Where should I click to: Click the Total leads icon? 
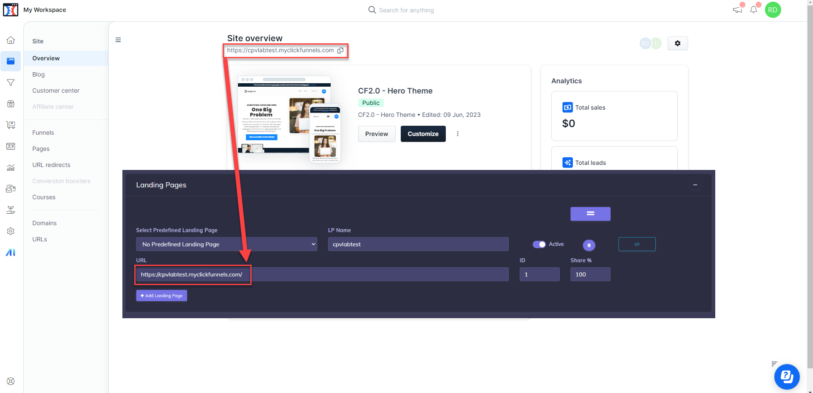(567, 163)
